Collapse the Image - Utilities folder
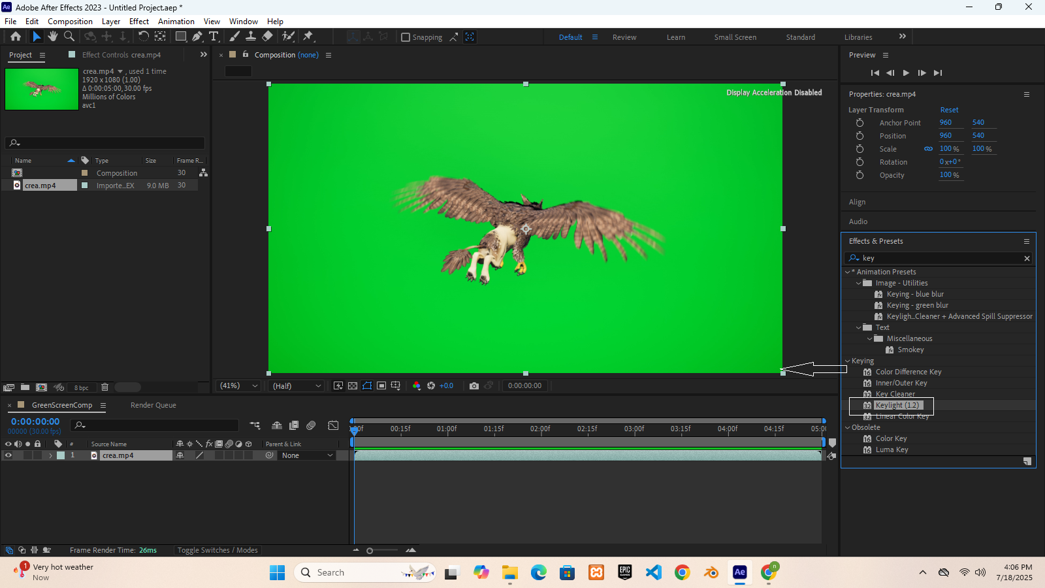The height and width of the screenshot is (588, 1045). (859, 283)
